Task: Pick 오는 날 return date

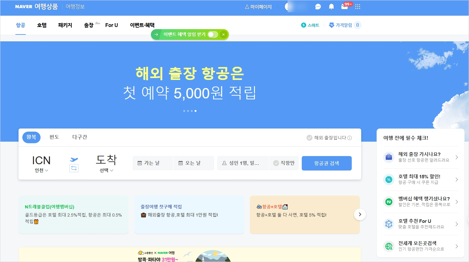Action: click(194, 163)
